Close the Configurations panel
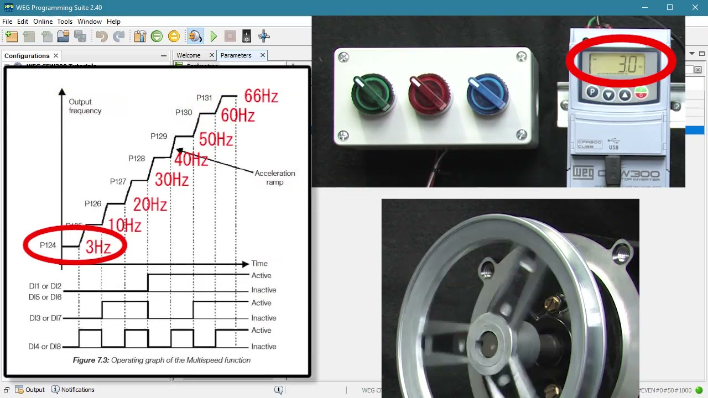This screenshot has width=708, height=398. pyautogui.click(x=56, y=56)
